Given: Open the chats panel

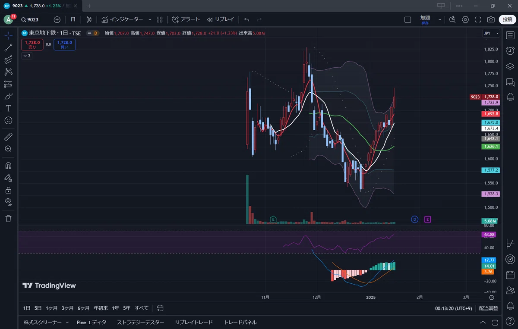Looking at the screenshot, I should tap(510, 81).
